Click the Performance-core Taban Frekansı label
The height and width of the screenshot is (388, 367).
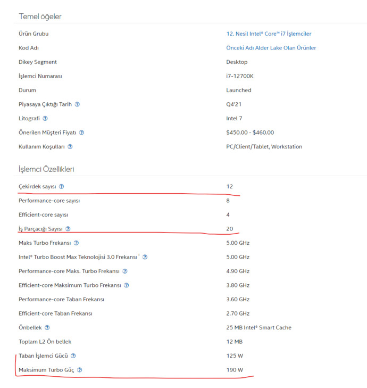pyautogui.click(x=61, y=299)
